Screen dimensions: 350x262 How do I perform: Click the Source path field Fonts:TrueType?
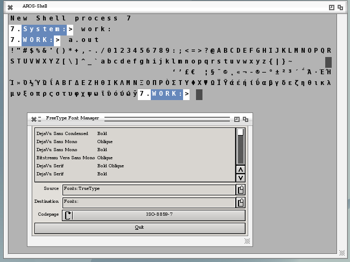click(148, 189)
